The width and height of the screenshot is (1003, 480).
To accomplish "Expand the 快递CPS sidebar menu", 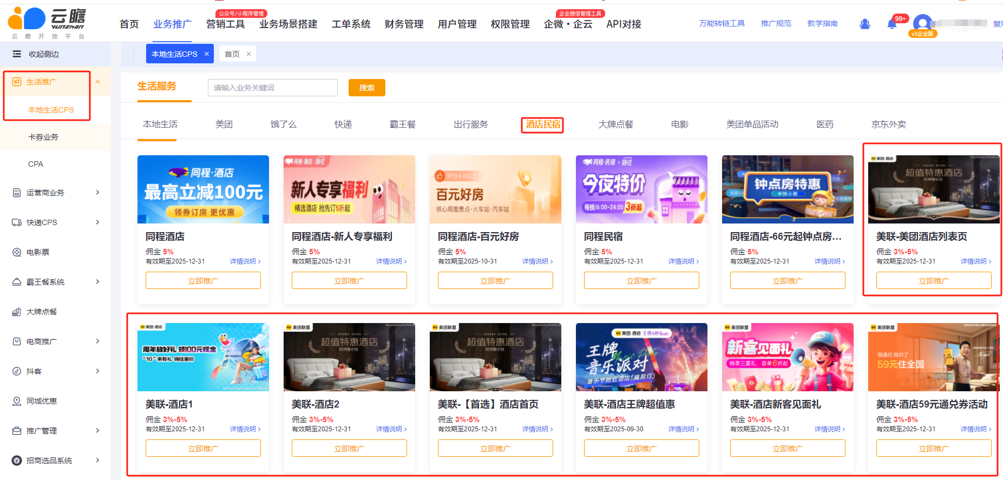I will point(98,222).
